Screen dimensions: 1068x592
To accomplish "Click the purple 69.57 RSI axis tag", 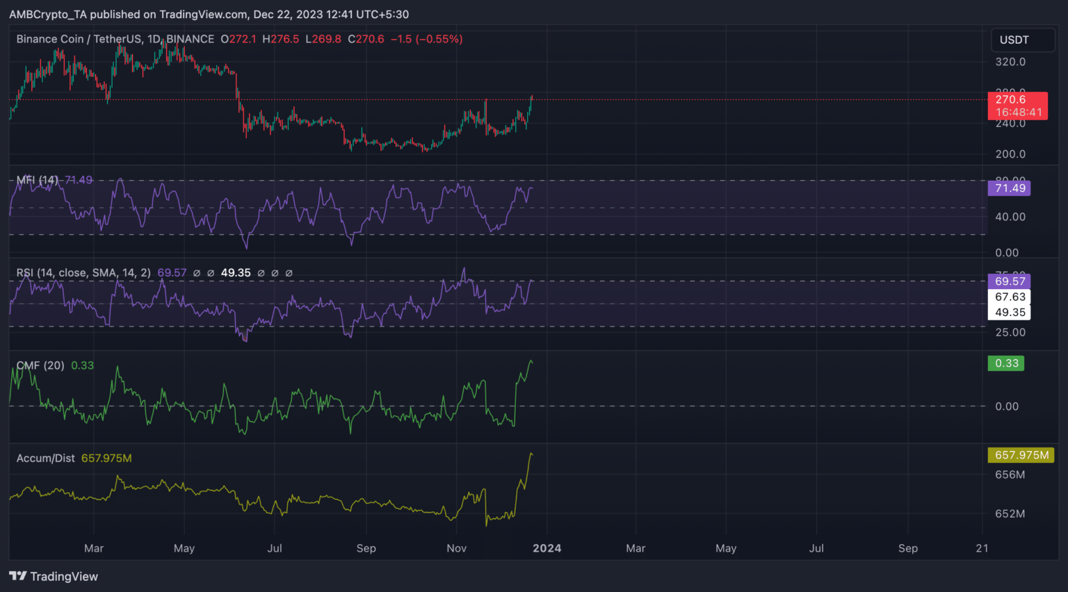I will pyautogui.click(x=1009, y=281).
